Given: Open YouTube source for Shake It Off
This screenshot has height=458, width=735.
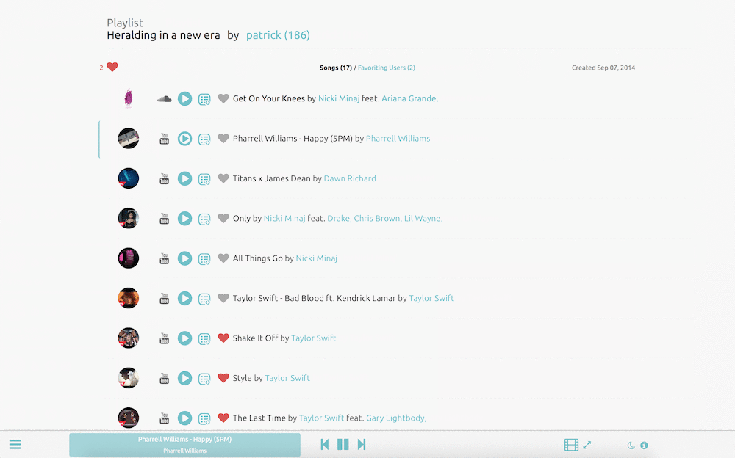Looking at the screenshot, I should pos(164,338).
